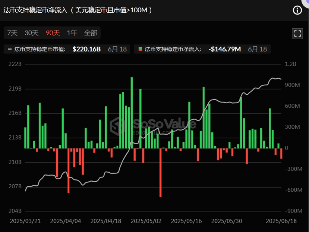This screenshot has width=309, height=232.
Task: Click the market cap value $220.16B
Action: tap(86, 49)
